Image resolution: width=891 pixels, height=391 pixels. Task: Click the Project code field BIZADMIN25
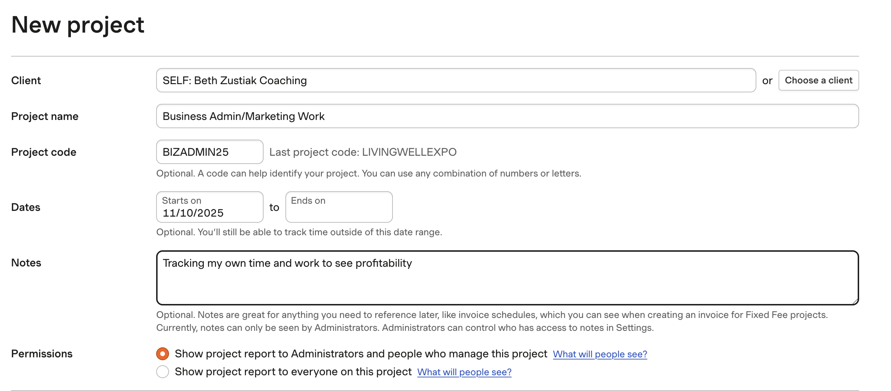click(209, 152)
